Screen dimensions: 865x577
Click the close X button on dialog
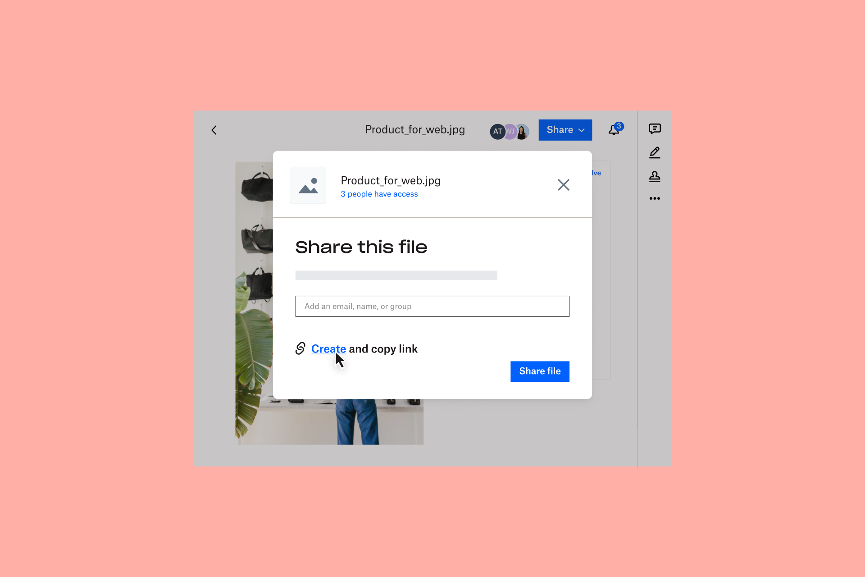563,185
